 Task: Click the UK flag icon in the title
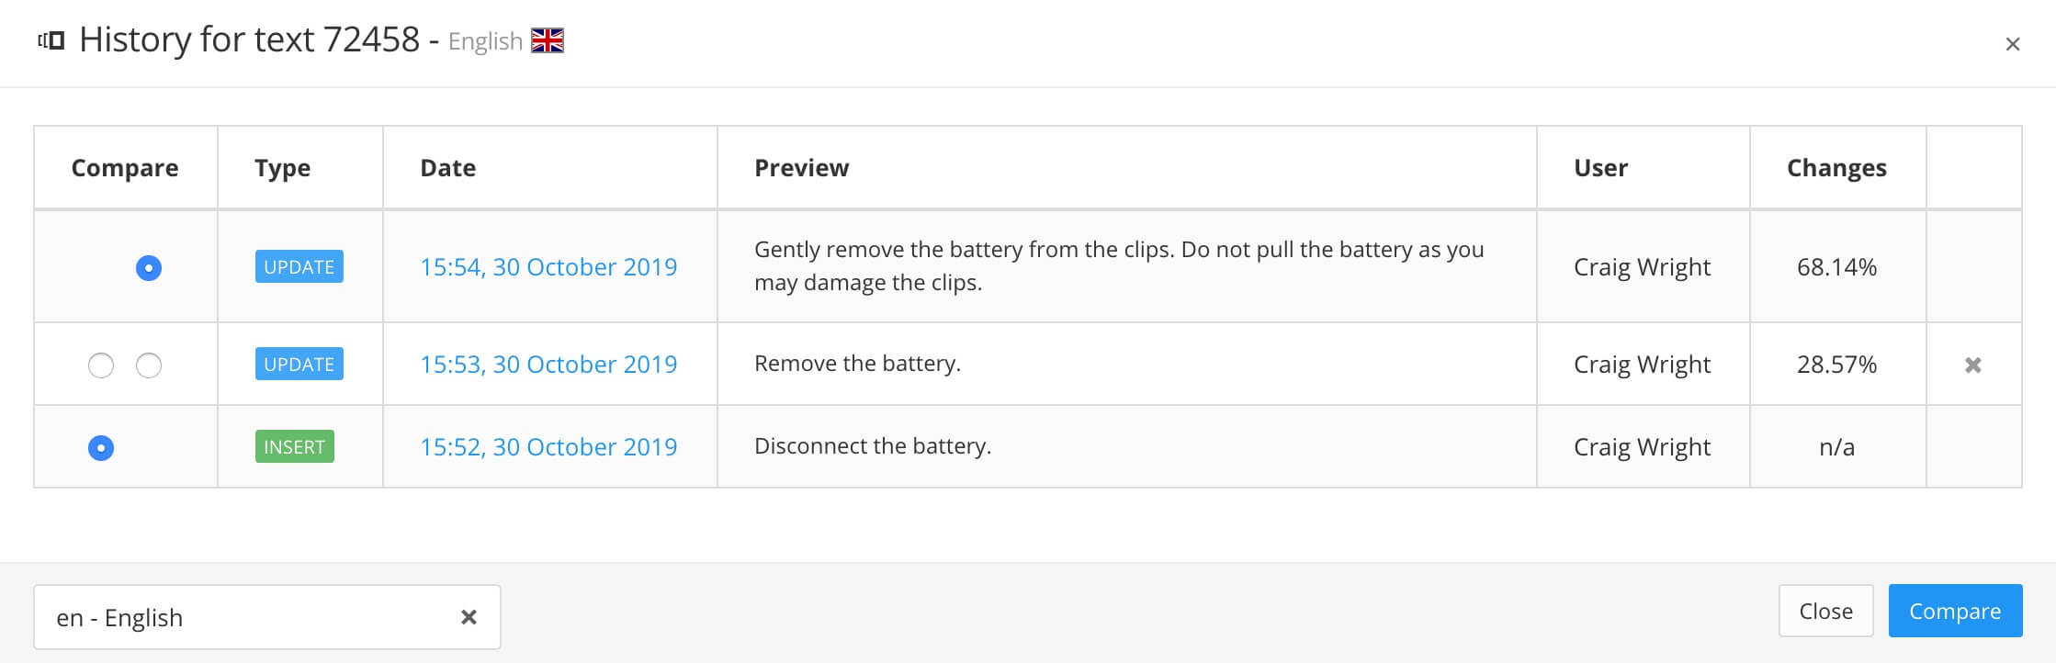pyautogui.click(x=548, y=40)
